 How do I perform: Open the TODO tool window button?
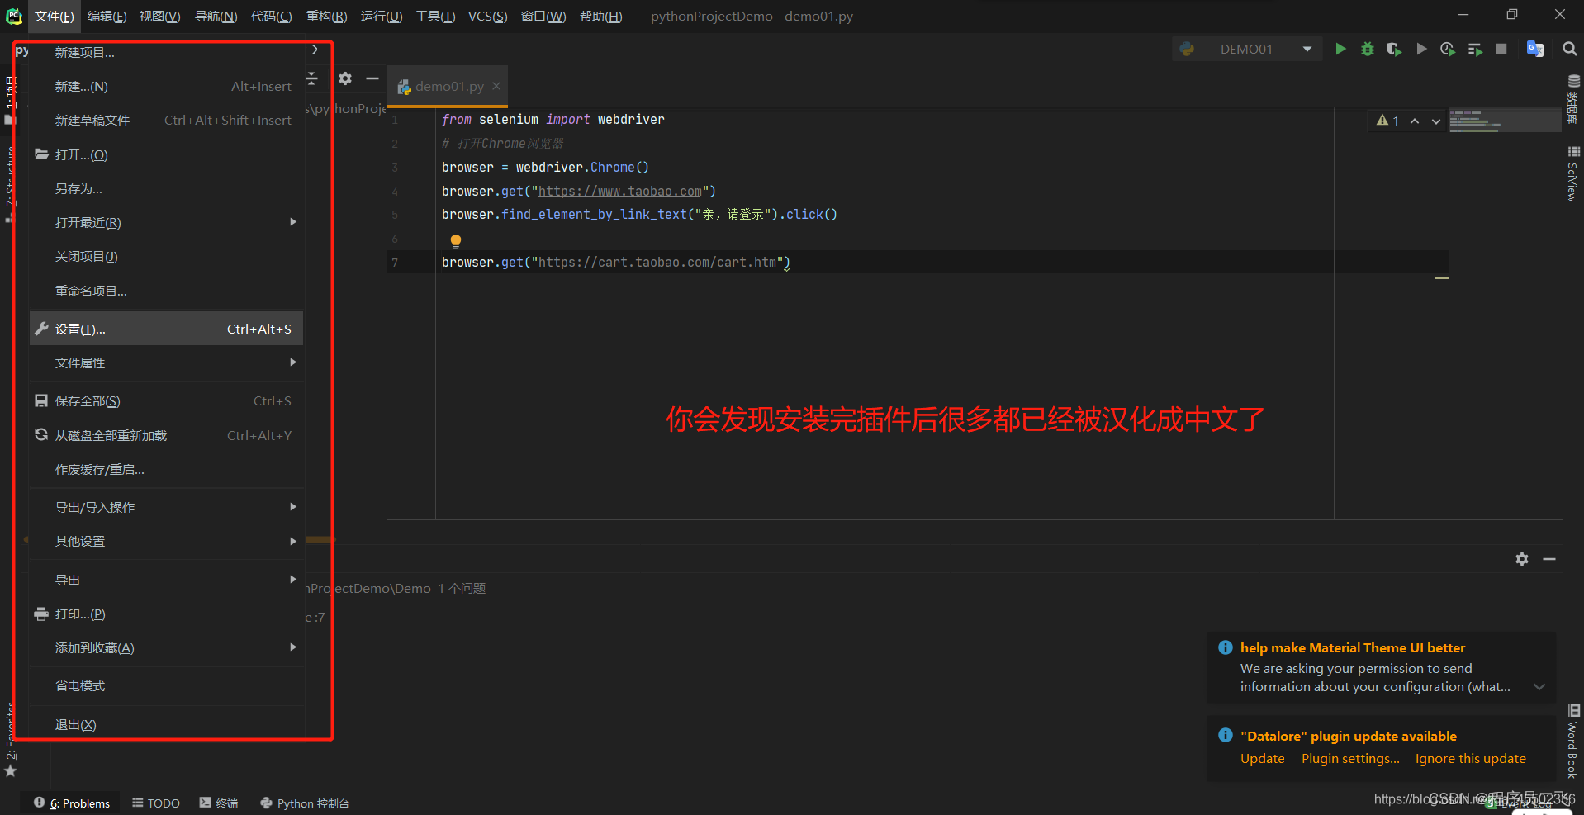click(x=156, y=803)
